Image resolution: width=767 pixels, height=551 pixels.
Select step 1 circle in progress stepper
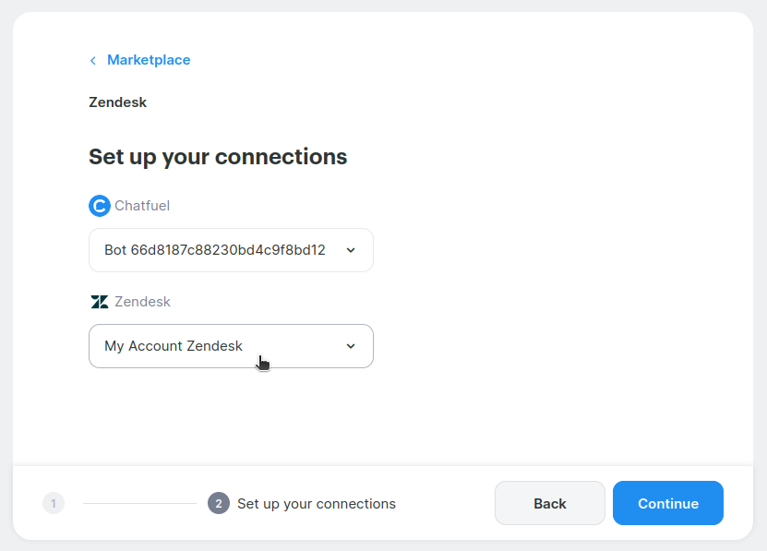54,503
